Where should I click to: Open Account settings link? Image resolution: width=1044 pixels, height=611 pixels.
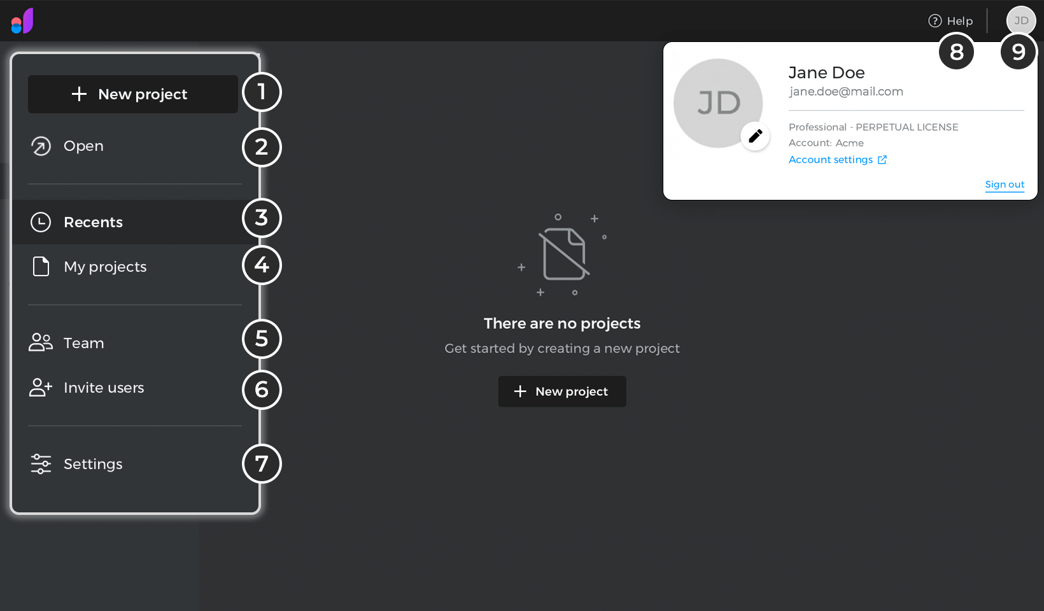(x=831, y=160)
